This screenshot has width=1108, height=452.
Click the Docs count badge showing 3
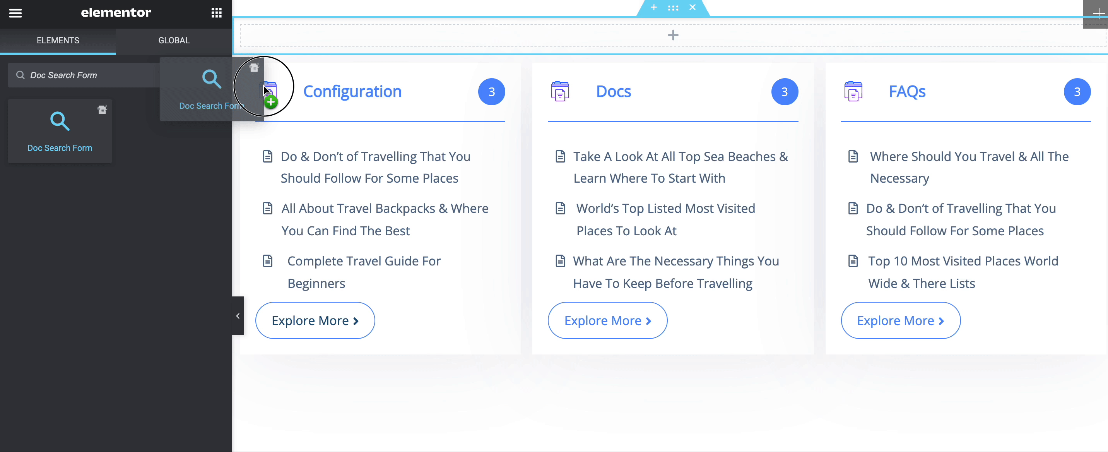784,92
